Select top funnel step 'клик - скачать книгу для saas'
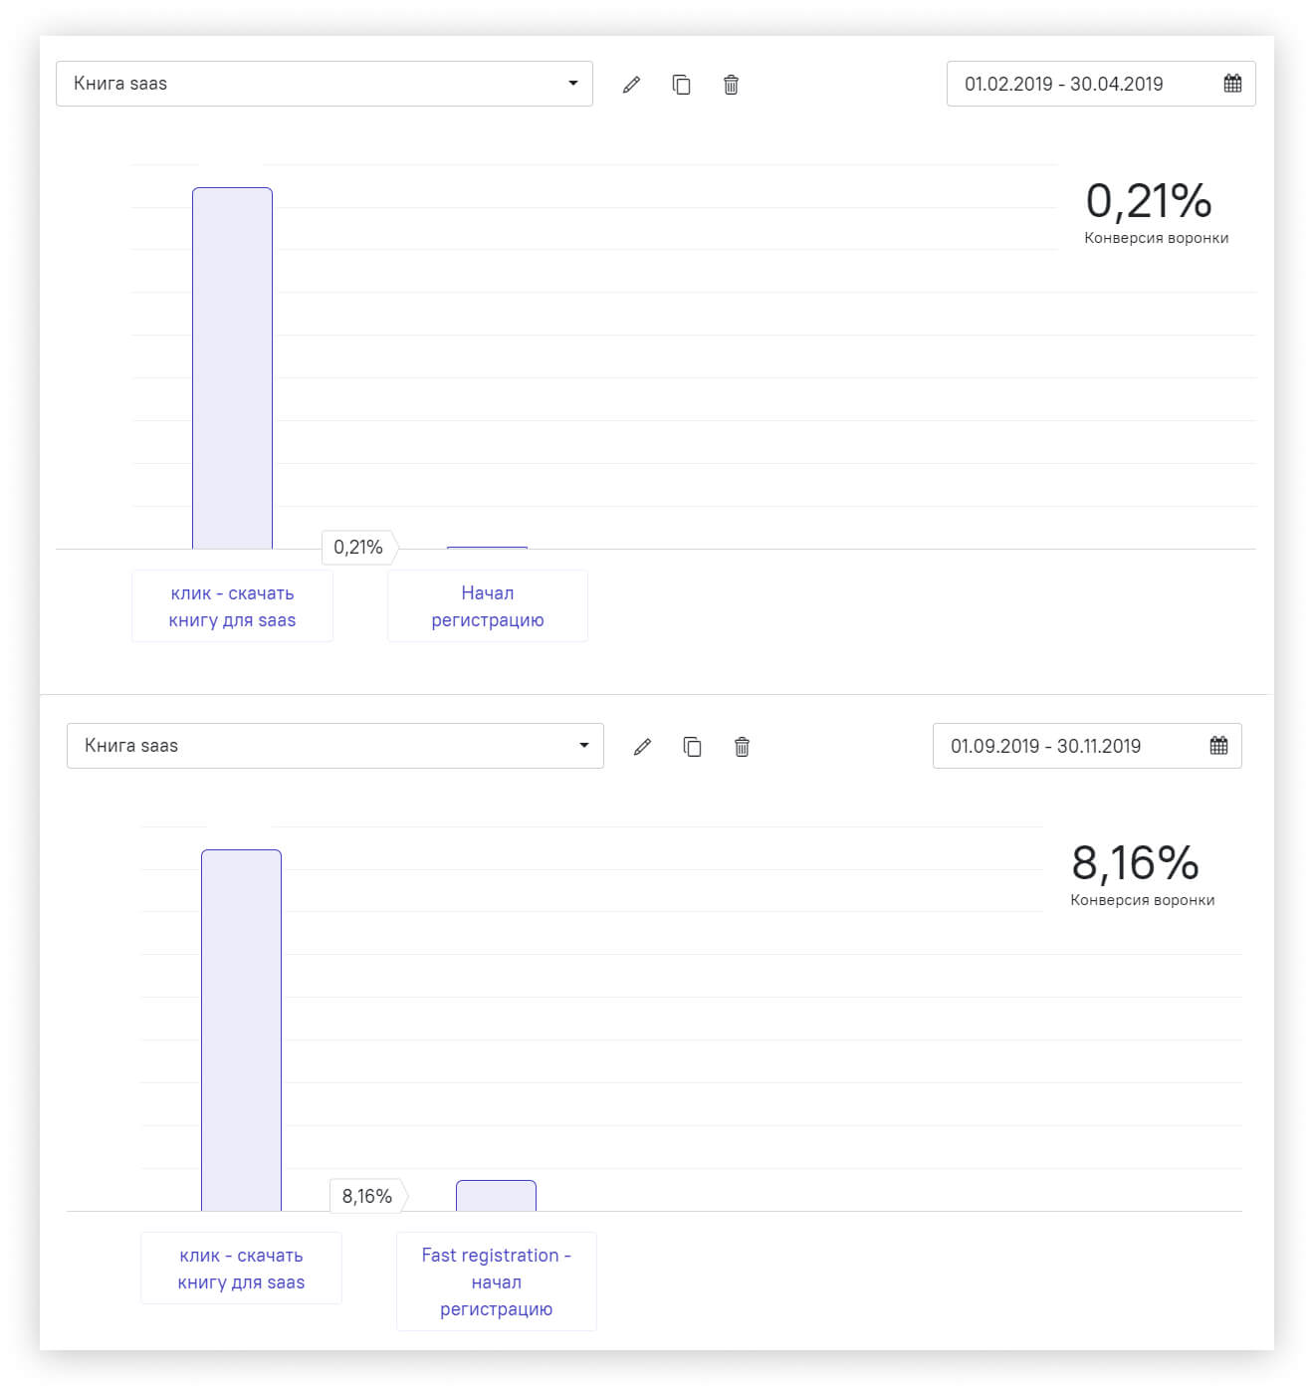 click(232, 606)
